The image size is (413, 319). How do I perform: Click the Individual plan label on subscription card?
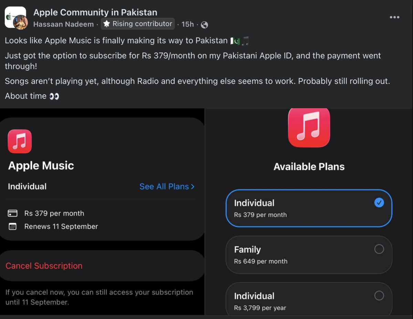tap(27, 186)
